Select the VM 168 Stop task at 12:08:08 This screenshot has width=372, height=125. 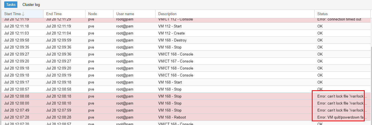pyautogui.click(x=170, y=96)
